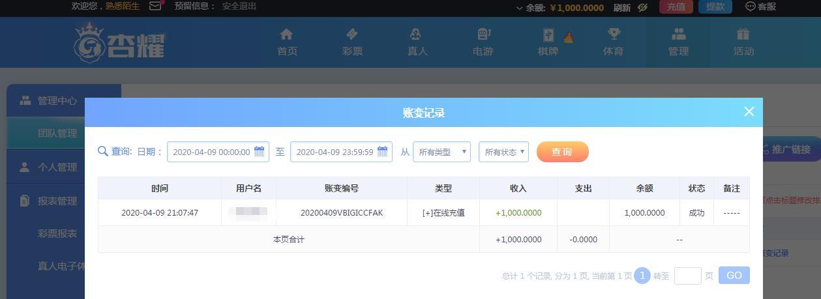Open the mail envelope icon
The image size is (821, 299).
(155, 7)
